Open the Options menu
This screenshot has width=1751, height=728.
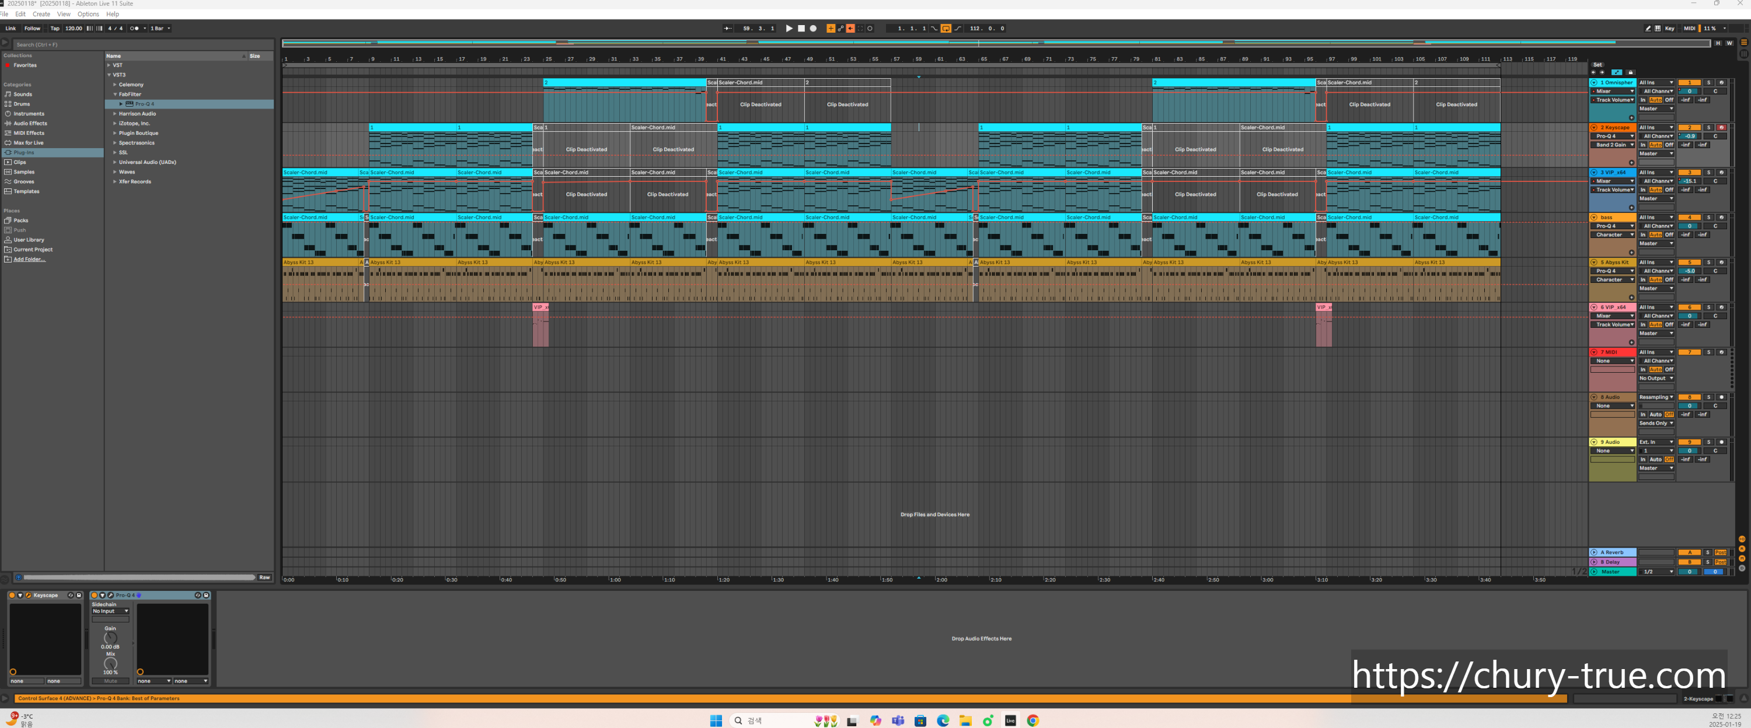(x=88, y=13)
